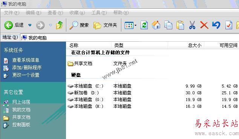This screenshot has height=139, width=239.
Task: Open the 收藏 (A) menu
Action: [77, 13]
